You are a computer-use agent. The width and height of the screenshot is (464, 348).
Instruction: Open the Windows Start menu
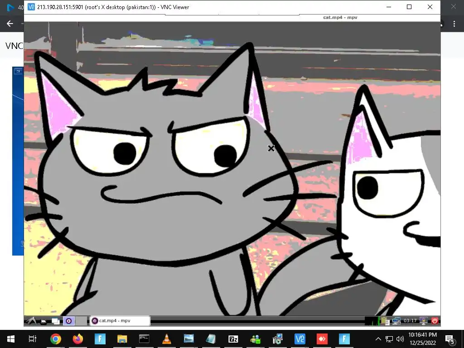click(x=11, y=339)
